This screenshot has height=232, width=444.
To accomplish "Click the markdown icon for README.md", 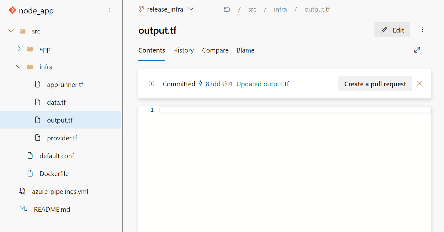I will tap(24, 209).
